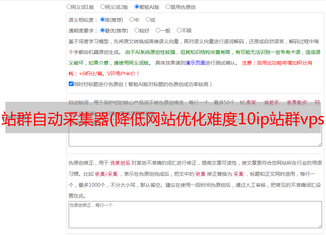The height and width of the screenshot is (235, 326).
Task: Click the 收集>采集 example tag
Action: (106, 174)
